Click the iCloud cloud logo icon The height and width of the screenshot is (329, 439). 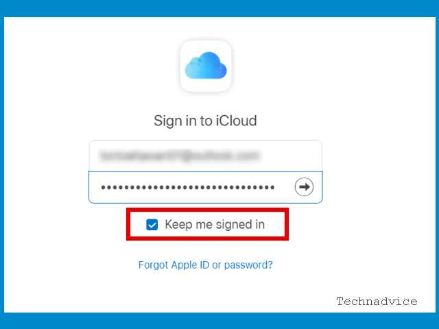(206, 66)
